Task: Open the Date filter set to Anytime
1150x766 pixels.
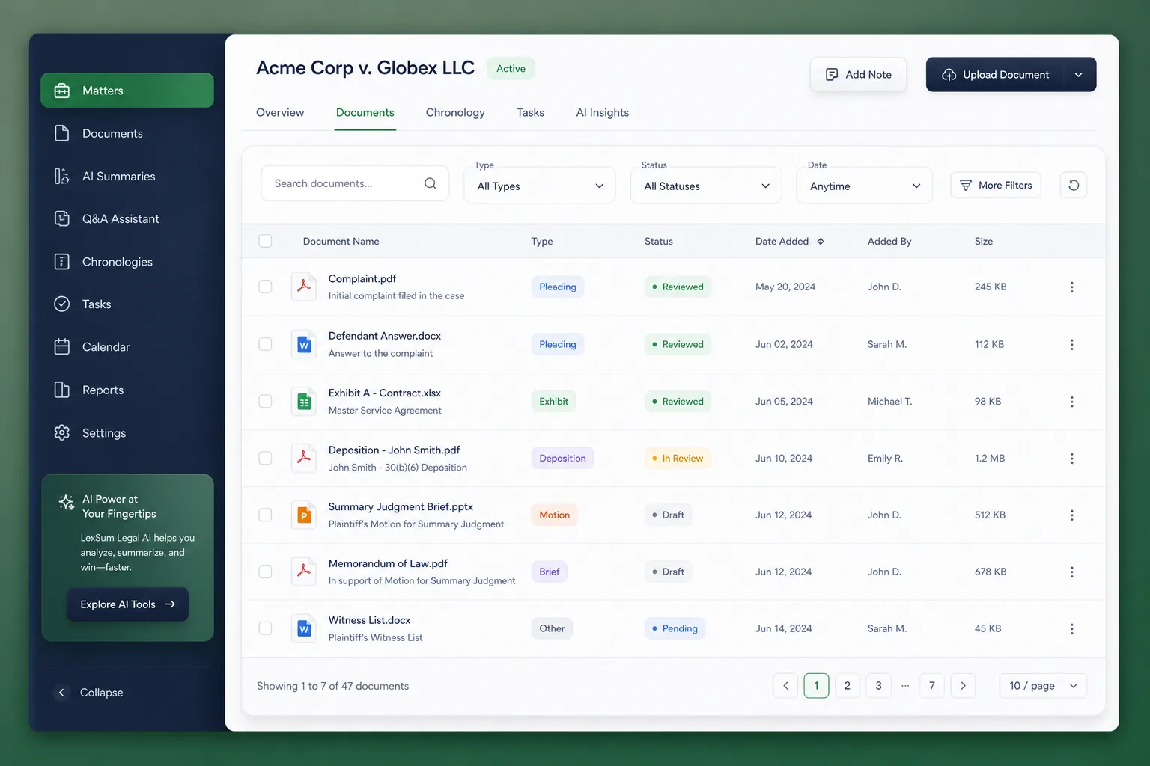Action: (x=865, y=186)
